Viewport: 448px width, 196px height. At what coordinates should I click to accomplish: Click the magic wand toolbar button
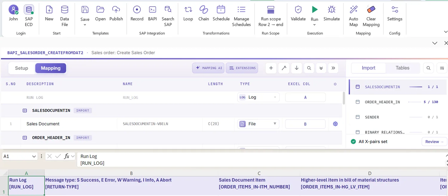pyautogui.click(x=284, y=68)
